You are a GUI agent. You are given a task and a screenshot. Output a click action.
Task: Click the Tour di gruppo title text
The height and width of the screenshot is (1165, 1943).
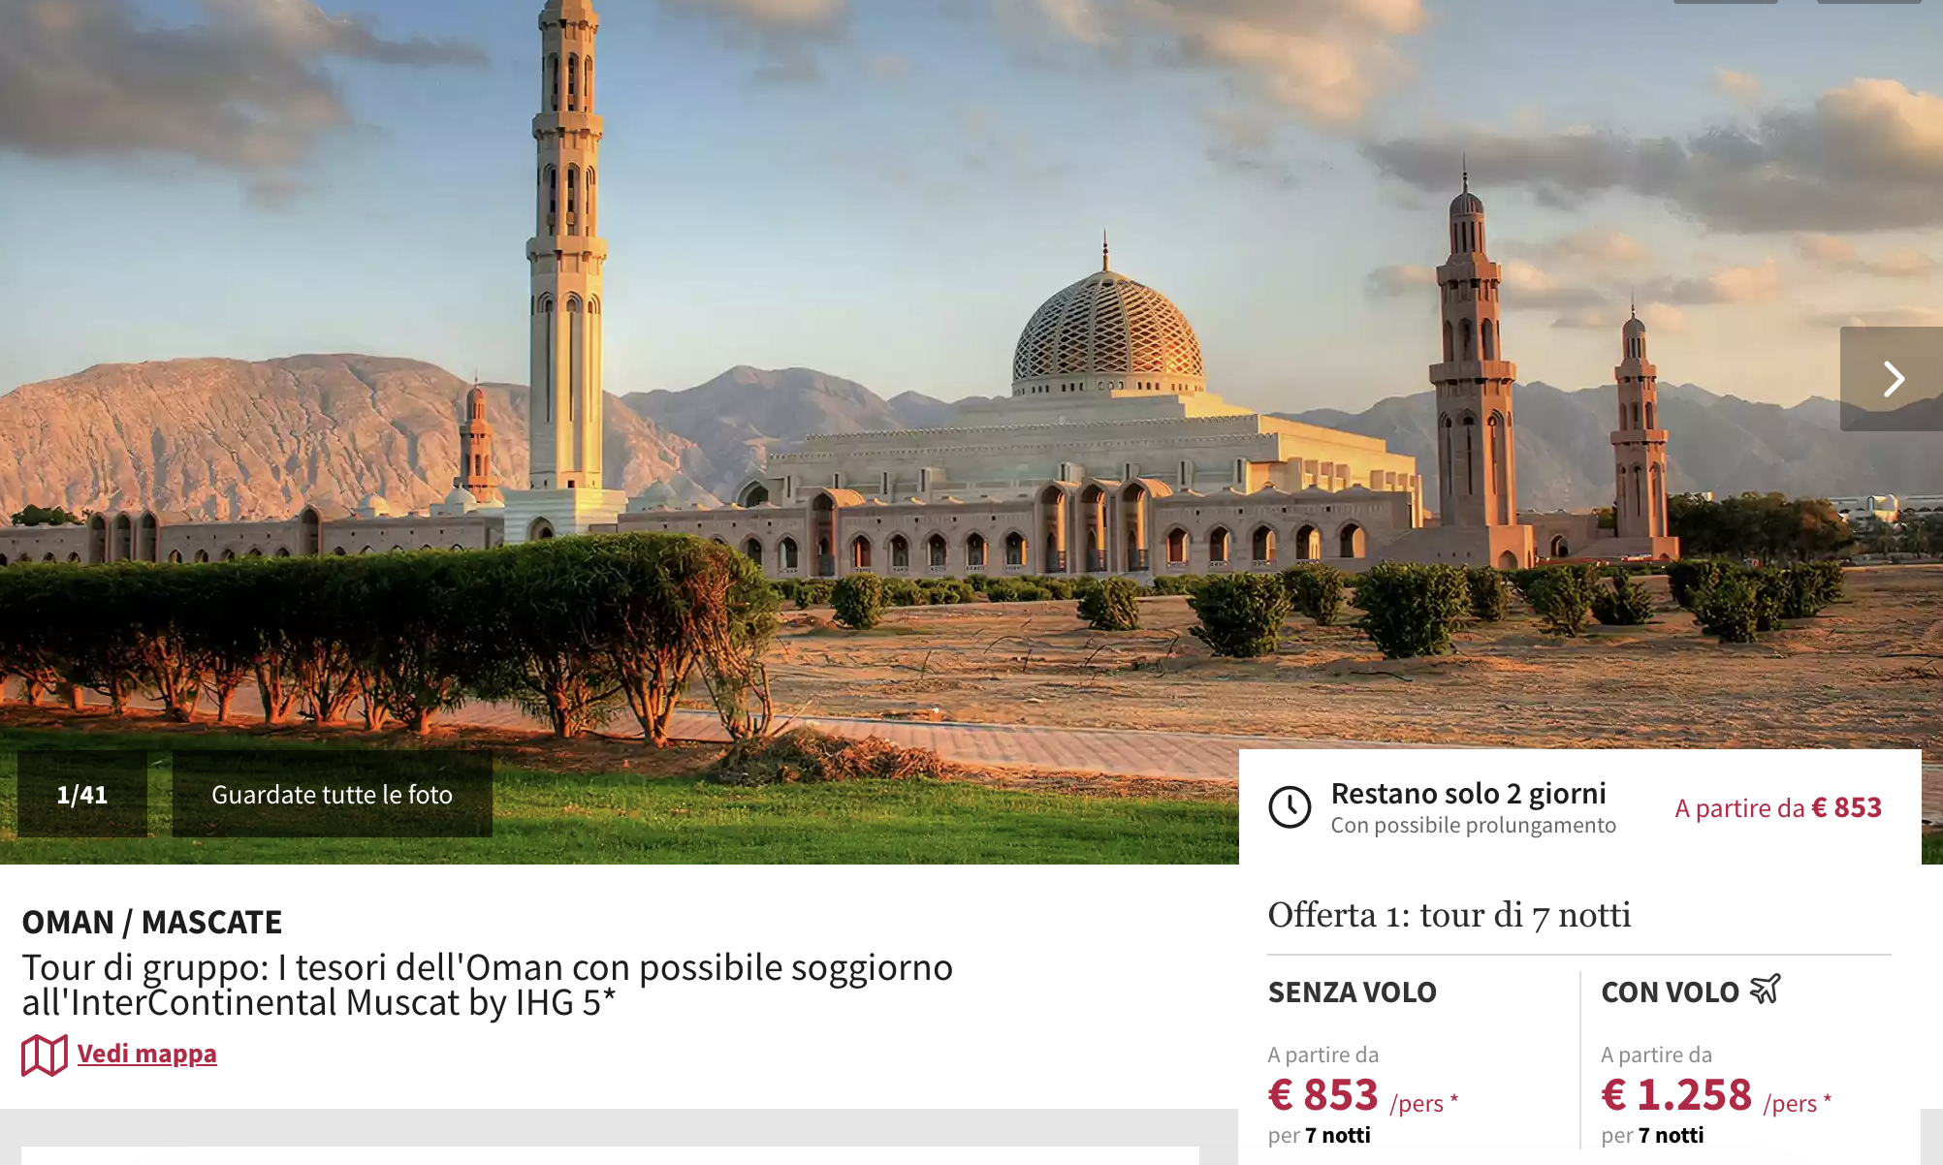click(x=488, y=985)
